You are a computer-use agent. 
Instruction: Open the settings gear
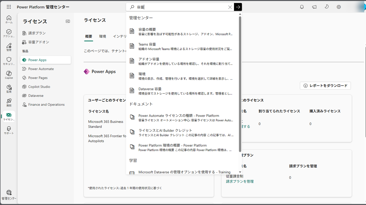339,7
